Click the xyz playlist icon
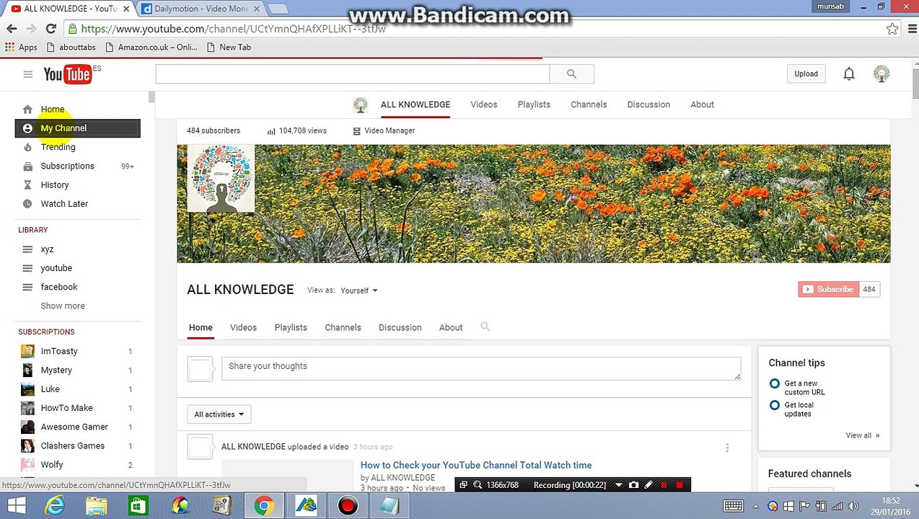Screen dimensions: 919x519 point(27,249)
